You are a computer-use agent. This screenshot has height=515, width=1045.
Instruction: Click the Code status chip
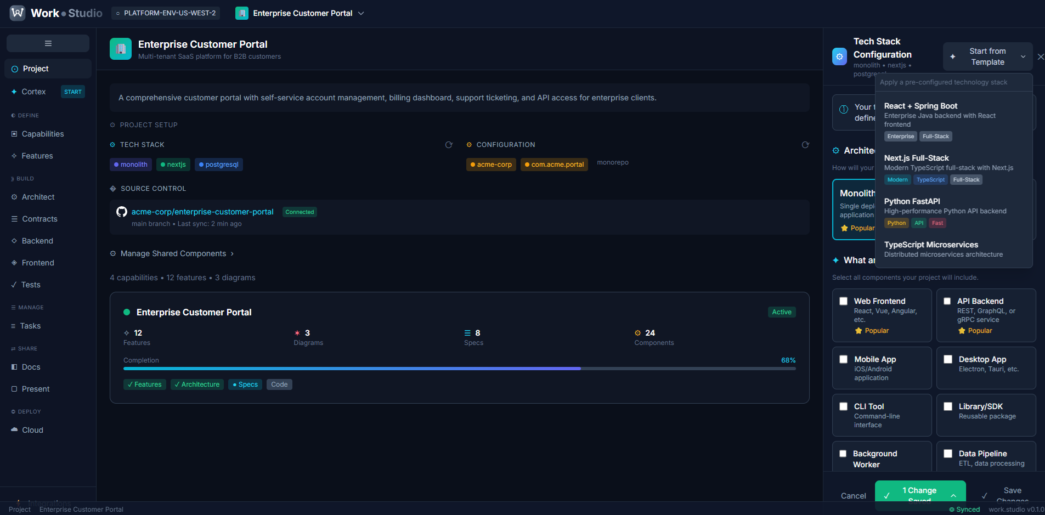tap(279, 384)
